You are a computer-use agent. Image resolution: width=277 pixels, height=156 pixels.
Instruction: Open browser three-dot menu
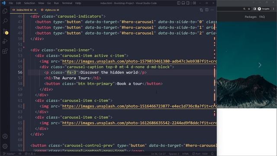click(x=274, y=9)
